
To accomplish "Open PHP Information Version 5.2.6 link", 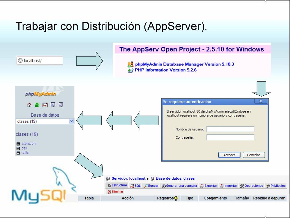I will 166,70.
